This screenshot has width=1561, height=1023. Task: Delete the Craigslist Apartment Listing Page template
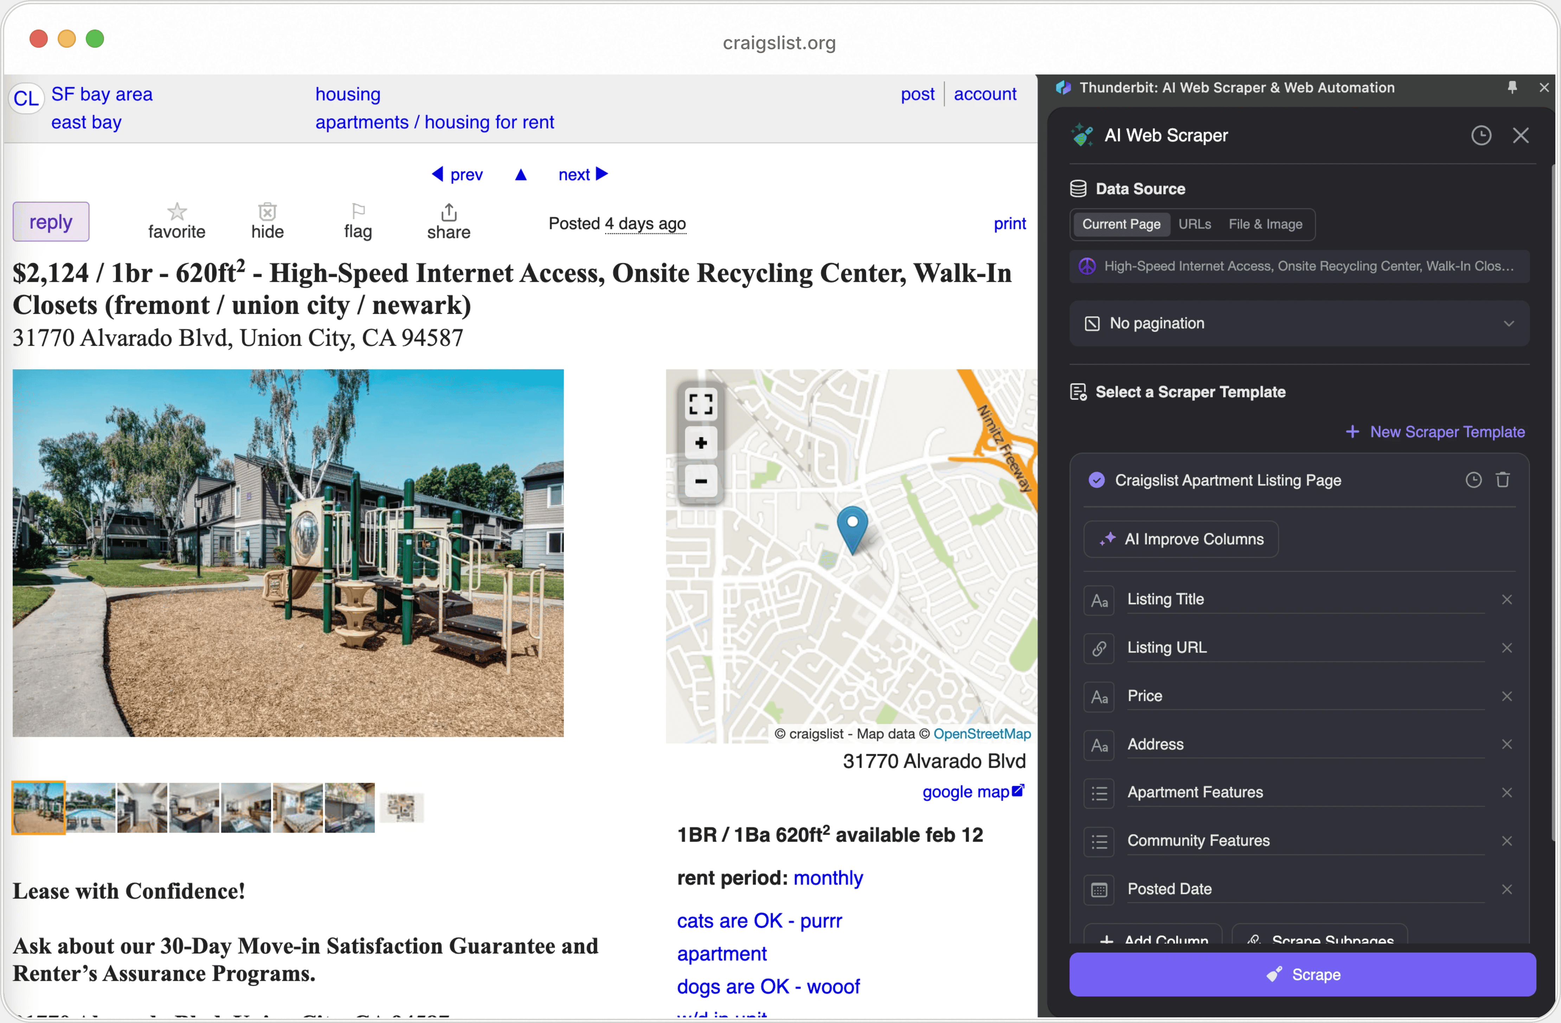(x=1503, y=480)
